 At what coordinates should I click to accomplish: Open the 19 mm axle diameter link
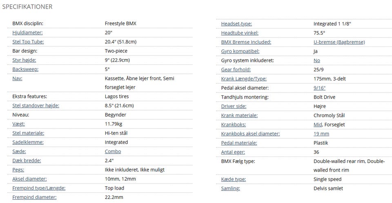click(x=321, y=134)
